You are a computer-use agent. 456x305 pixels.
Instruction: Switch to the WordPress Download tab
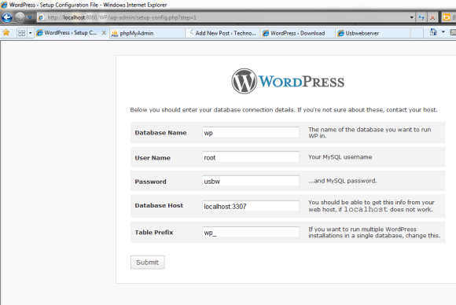[297, 33]
